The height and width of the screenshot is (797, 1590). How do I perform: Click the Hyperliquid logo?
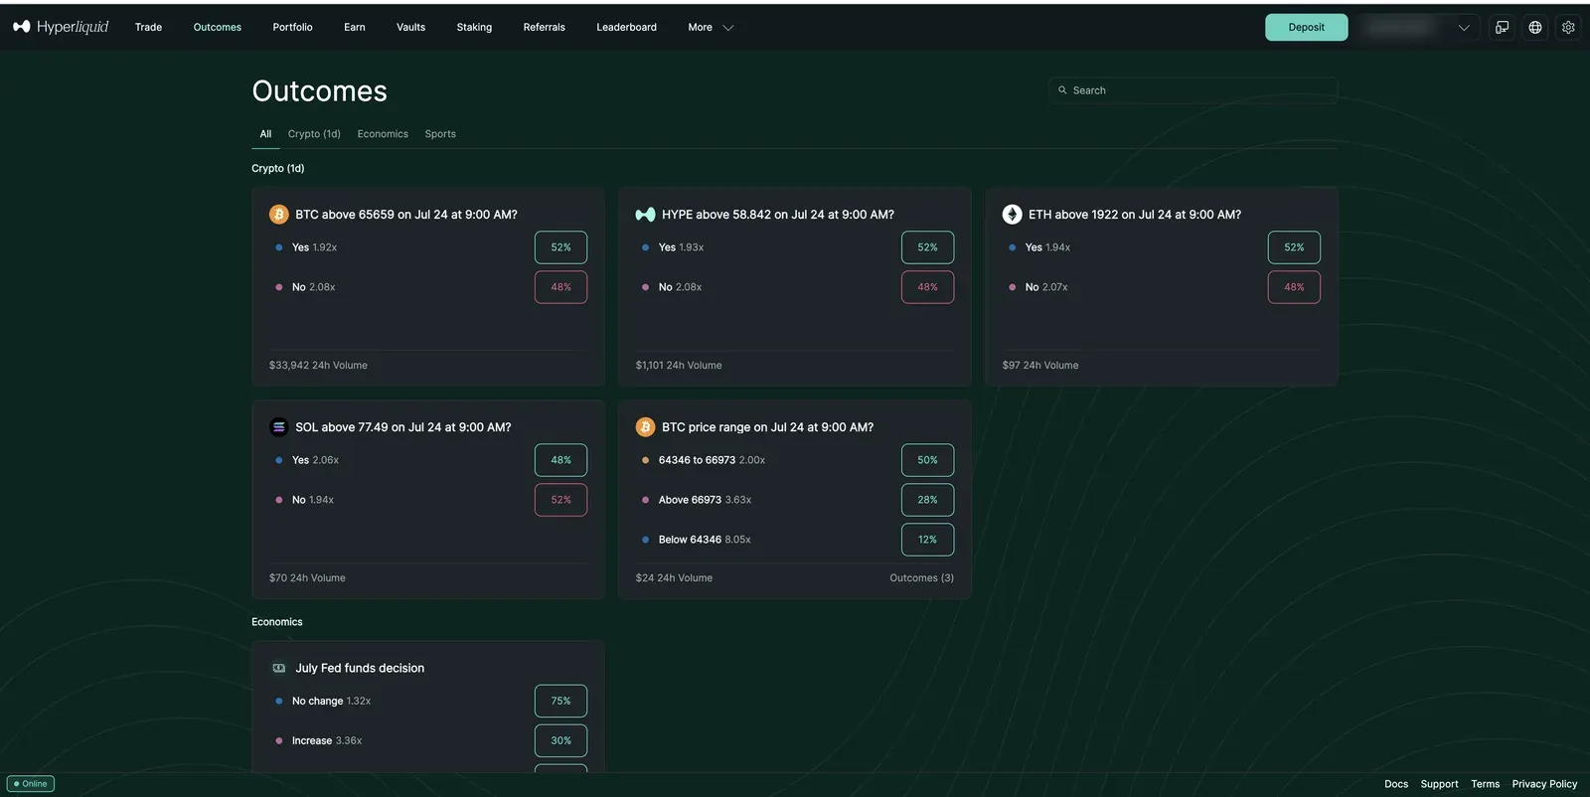[x=61, y=27]
